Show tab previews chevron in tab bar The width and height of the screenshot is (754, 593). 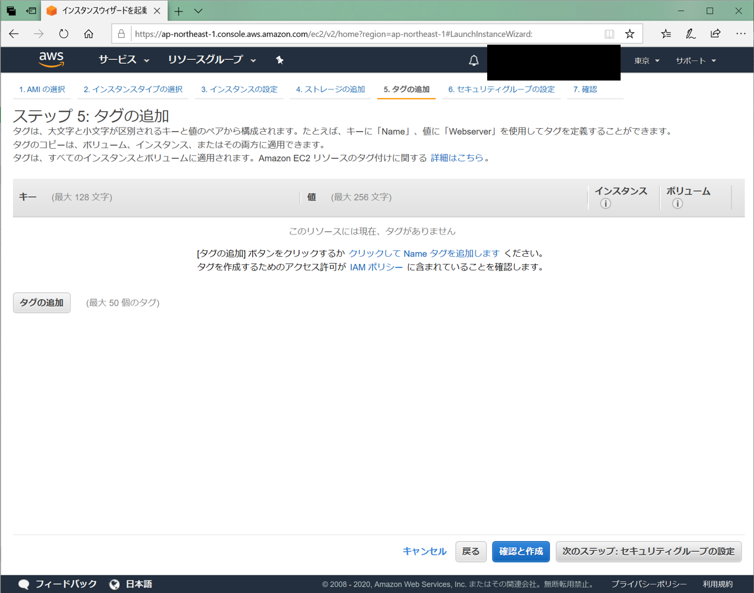tap(198, 11)
